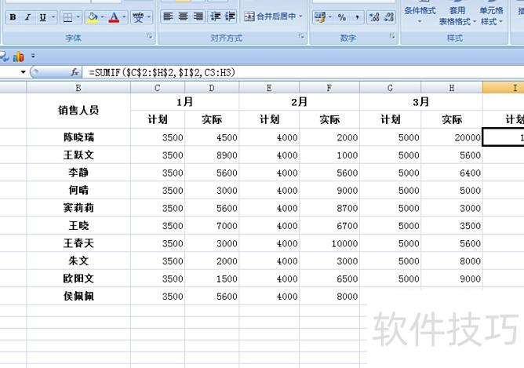Select the 销售人员 header cell

(78, 111)
